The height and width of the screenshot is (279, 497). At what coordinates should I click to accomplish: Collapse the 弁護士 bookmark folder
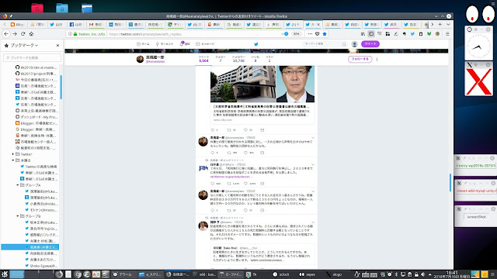tap(13, 160)
